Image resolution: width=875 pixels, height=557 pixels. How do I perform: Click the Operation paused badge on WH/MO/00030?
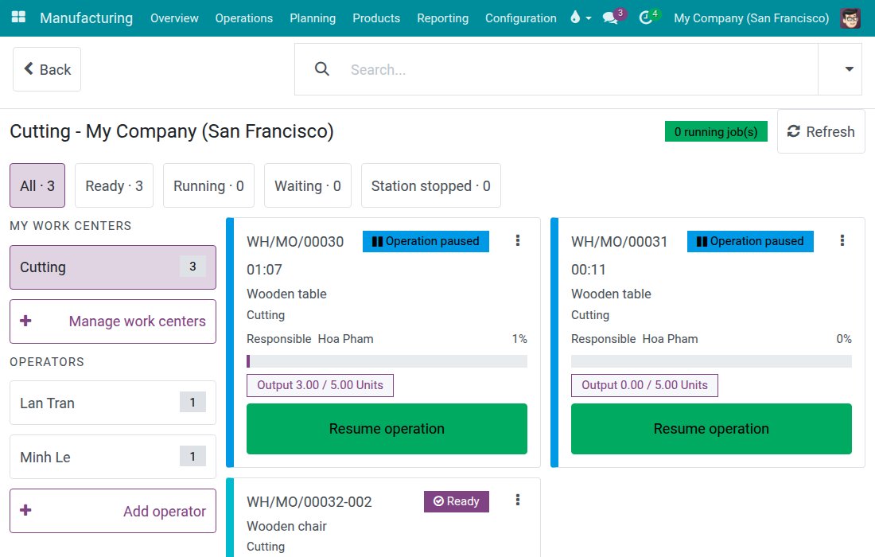[426, 241]
